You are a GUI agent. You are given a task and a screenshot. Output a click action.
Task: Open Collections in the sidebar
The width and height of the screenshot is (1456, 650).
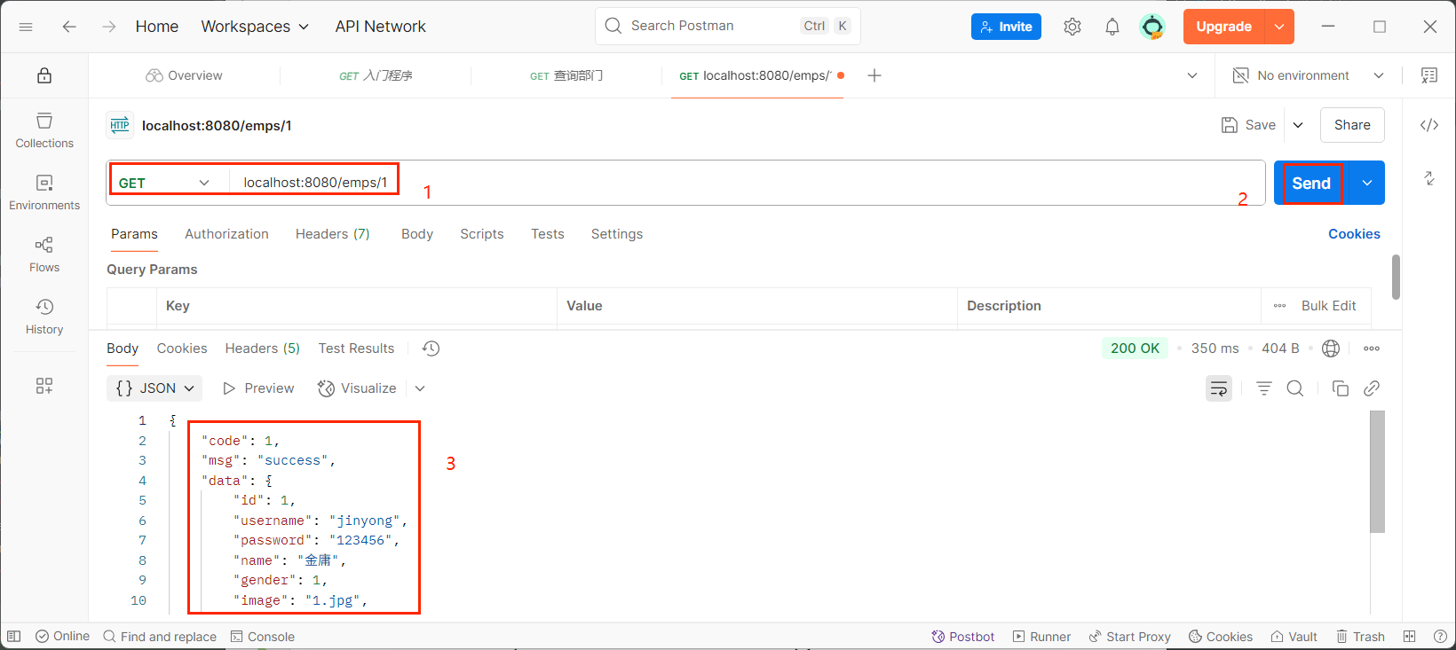(x=44, y=130)
